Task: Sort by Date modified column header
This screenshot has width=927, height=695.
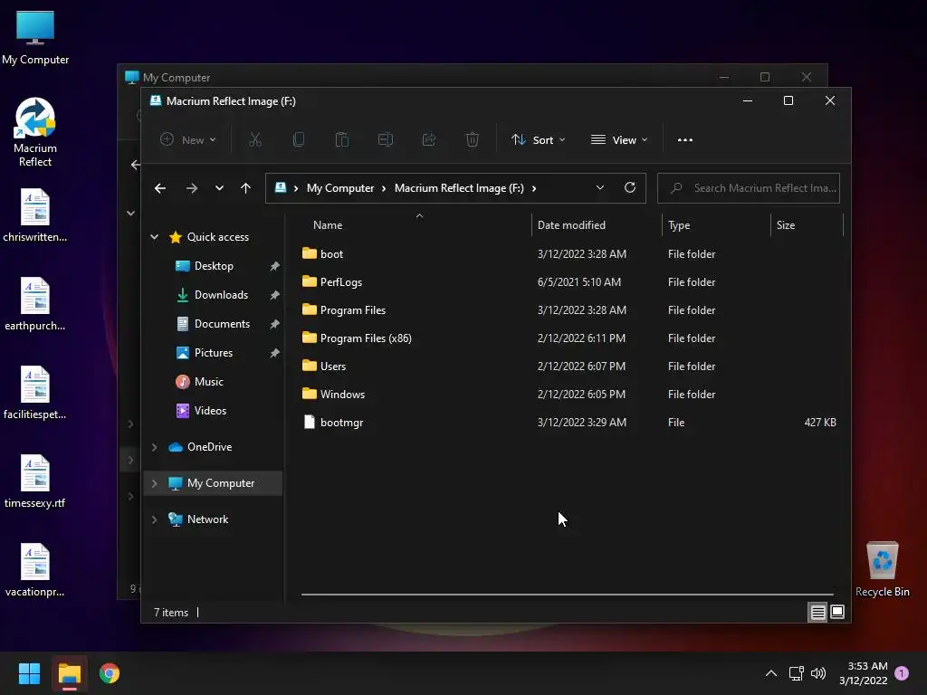Action: coord(571,225)
